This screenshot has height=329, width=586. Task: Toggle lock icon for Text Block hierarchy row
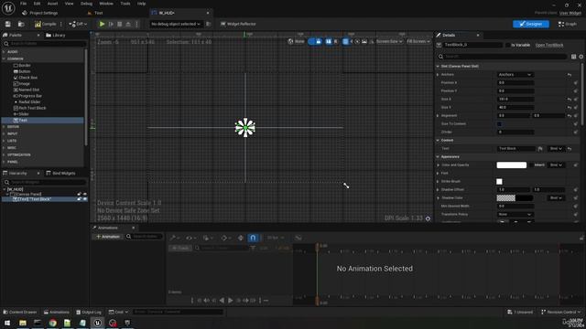click(x=79, y=199)
